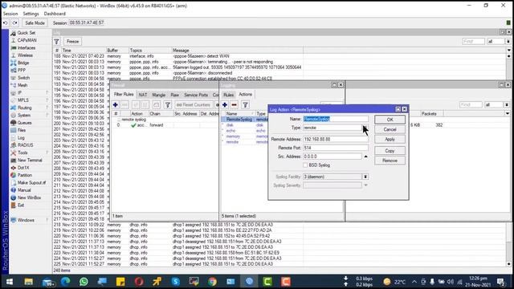Click Make Supout.rif entry
Screen dimensions: 514x289
click(x=31, y=183)
